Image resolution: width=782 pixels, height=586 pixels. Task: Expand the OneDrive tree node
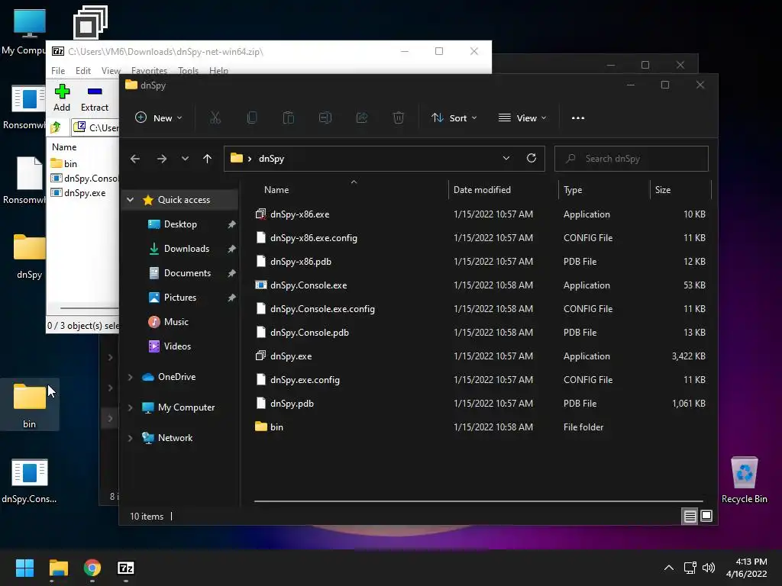(x=130, y=377)
